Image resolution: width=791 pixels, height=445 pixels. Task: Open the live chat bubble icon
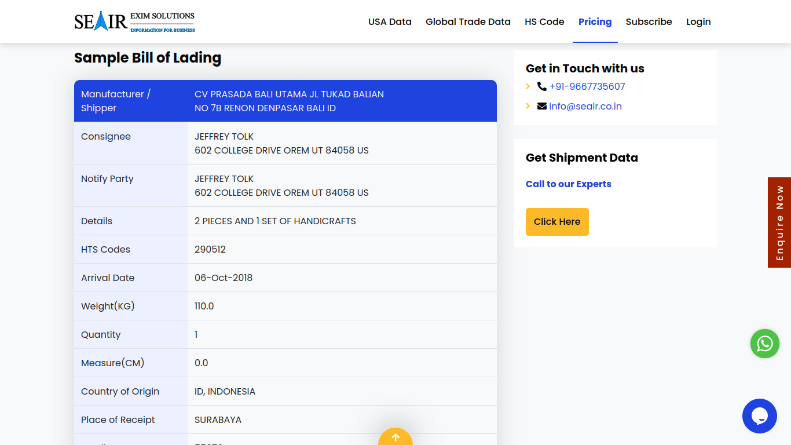coord(760,416)
